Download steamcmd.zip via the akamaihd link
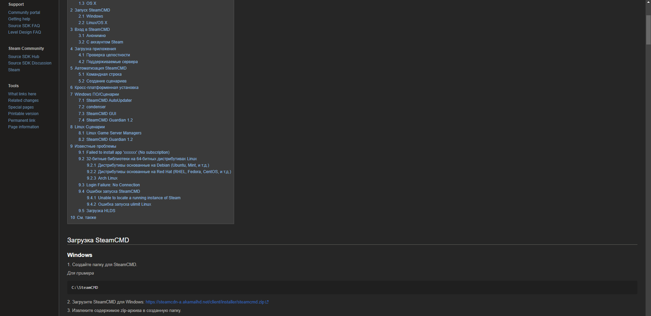This screenshot has width=651, height=316. click(x=205, y=302)
